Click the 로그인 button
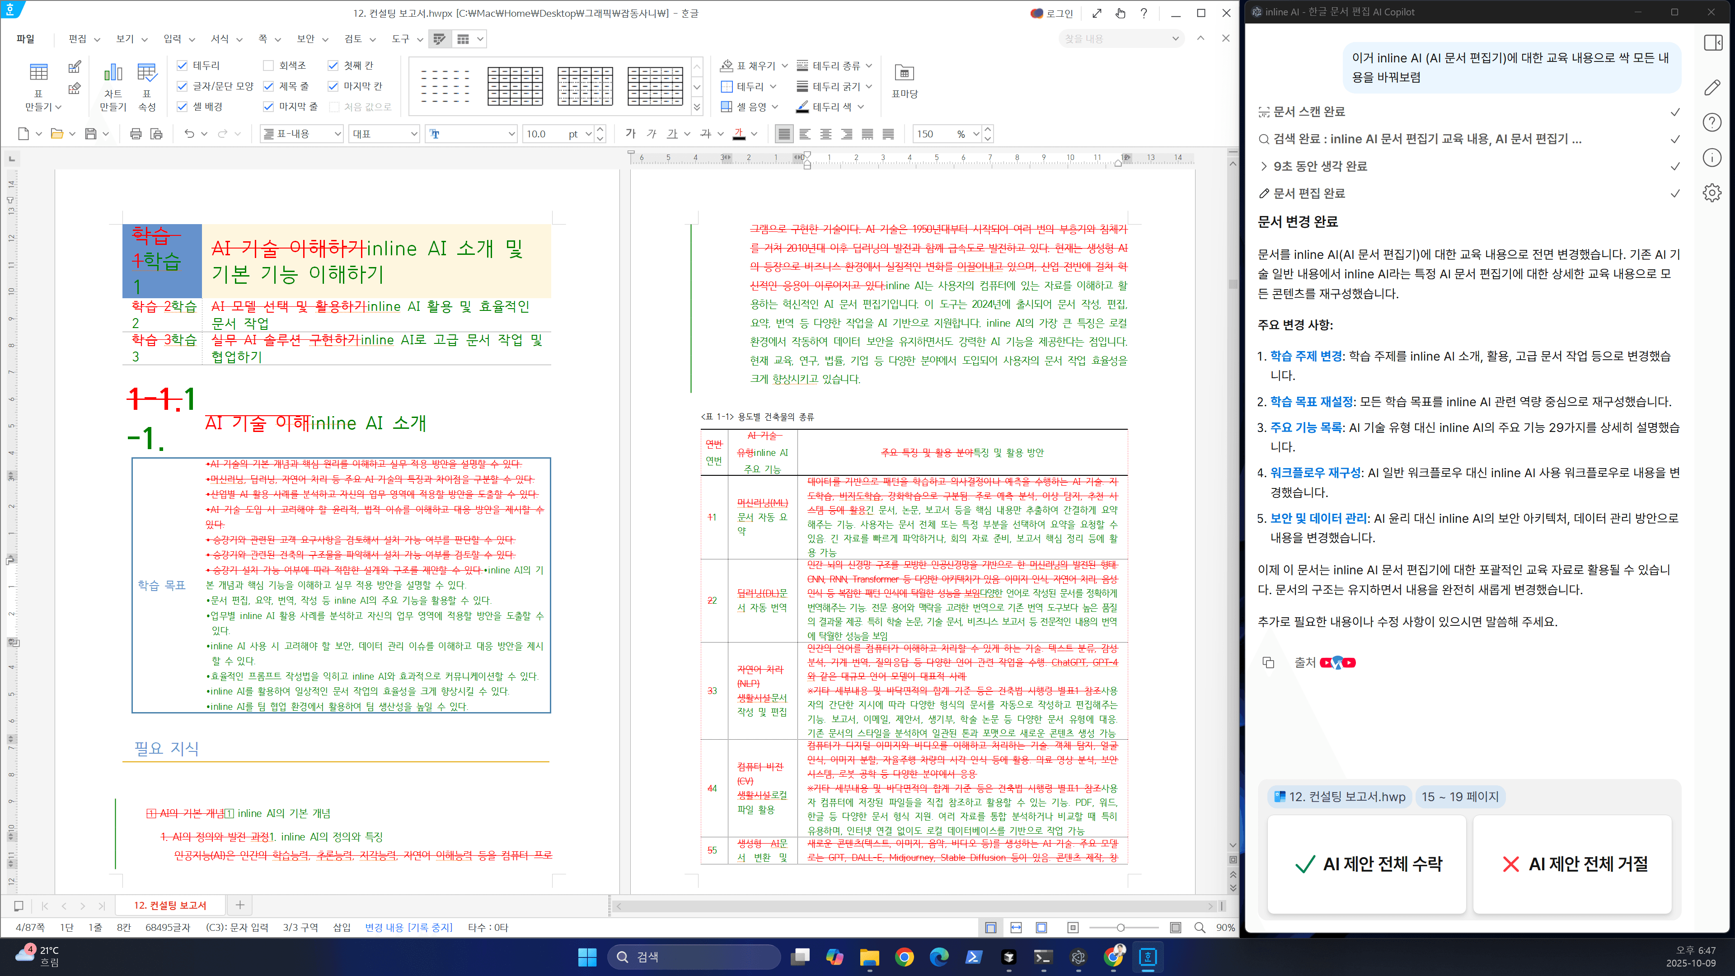 point(1052,14)
